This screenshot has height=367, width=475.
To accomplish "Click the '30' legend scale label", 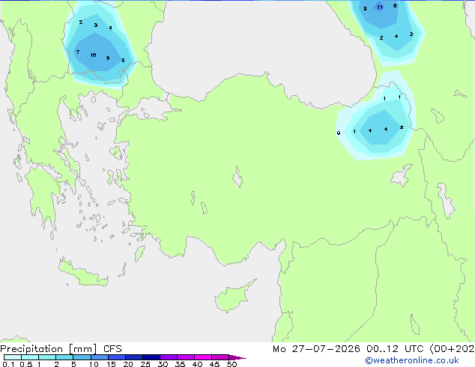I will 163,364.
